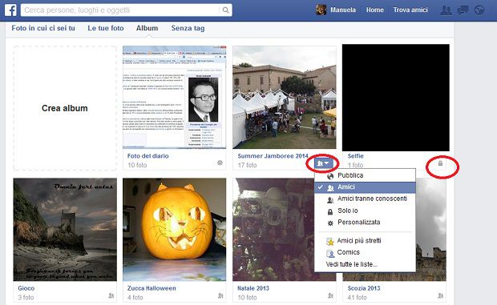Toggle audience selector dropdown on Summer Jamboree 2014
This screenshot has height=305, width=497.
pos(323,163)
